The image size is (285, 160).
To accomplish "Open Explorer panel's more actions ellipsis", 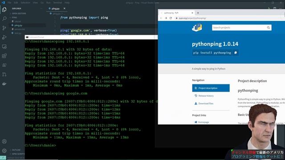I will point(41,8).
